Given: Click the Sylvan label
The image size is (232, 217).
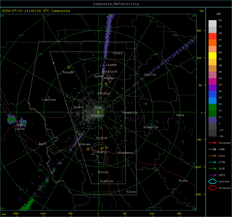Looking at the screenshot, I should tap(98, 76).
